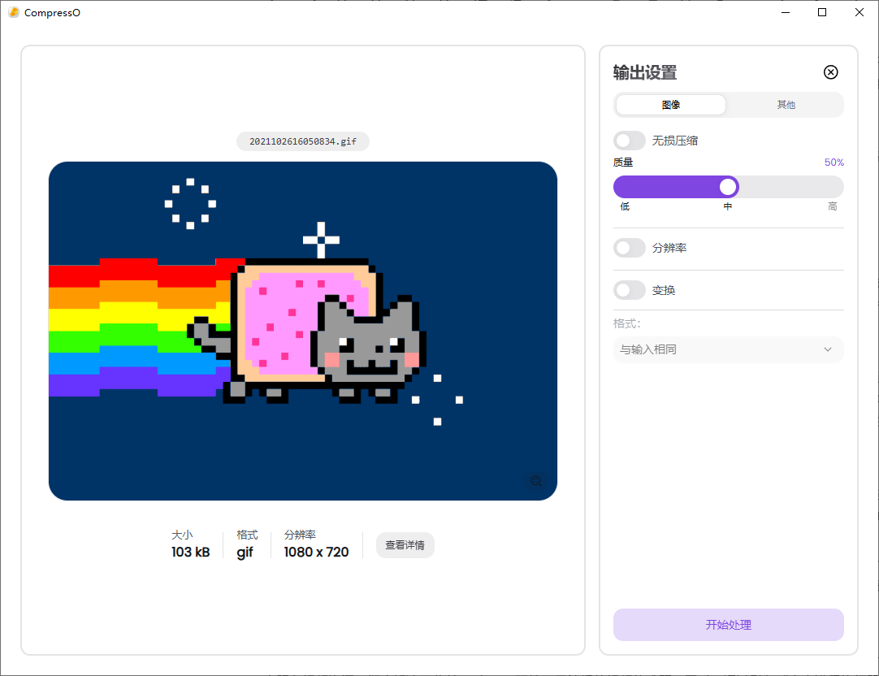The width and height of the screenshot is (879, 676).
Task: Open the 与输入相同 format dropdown
Action: pos(728,349)
